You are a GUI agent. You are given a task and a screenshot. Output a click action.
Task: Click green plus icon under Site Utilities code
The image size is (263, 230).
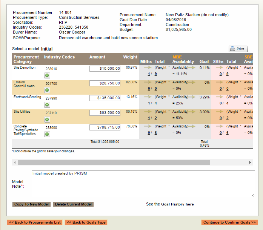[47, 120]
